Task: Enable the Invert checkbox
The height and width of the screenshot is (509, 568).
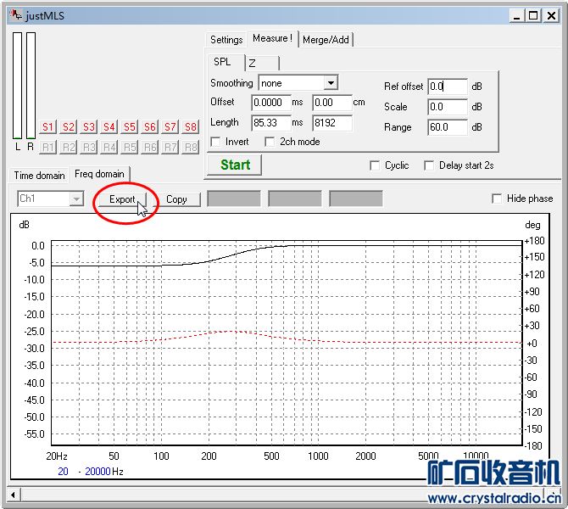Action: [x=215, y=142]
